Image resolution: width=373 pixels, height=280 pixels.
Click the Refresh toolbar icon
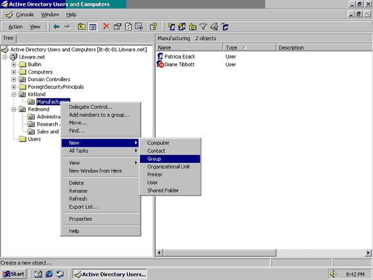tap(129, 26)
